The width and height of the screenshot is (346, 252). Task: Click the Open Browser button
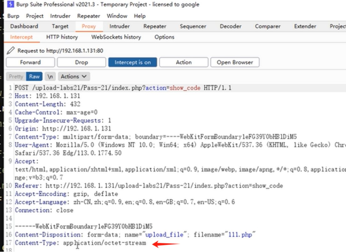click(x=235, y=62)
